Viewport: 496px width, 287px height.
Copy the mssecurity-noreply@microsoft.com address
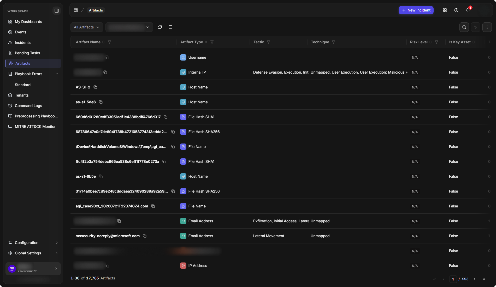coord(145,236)
